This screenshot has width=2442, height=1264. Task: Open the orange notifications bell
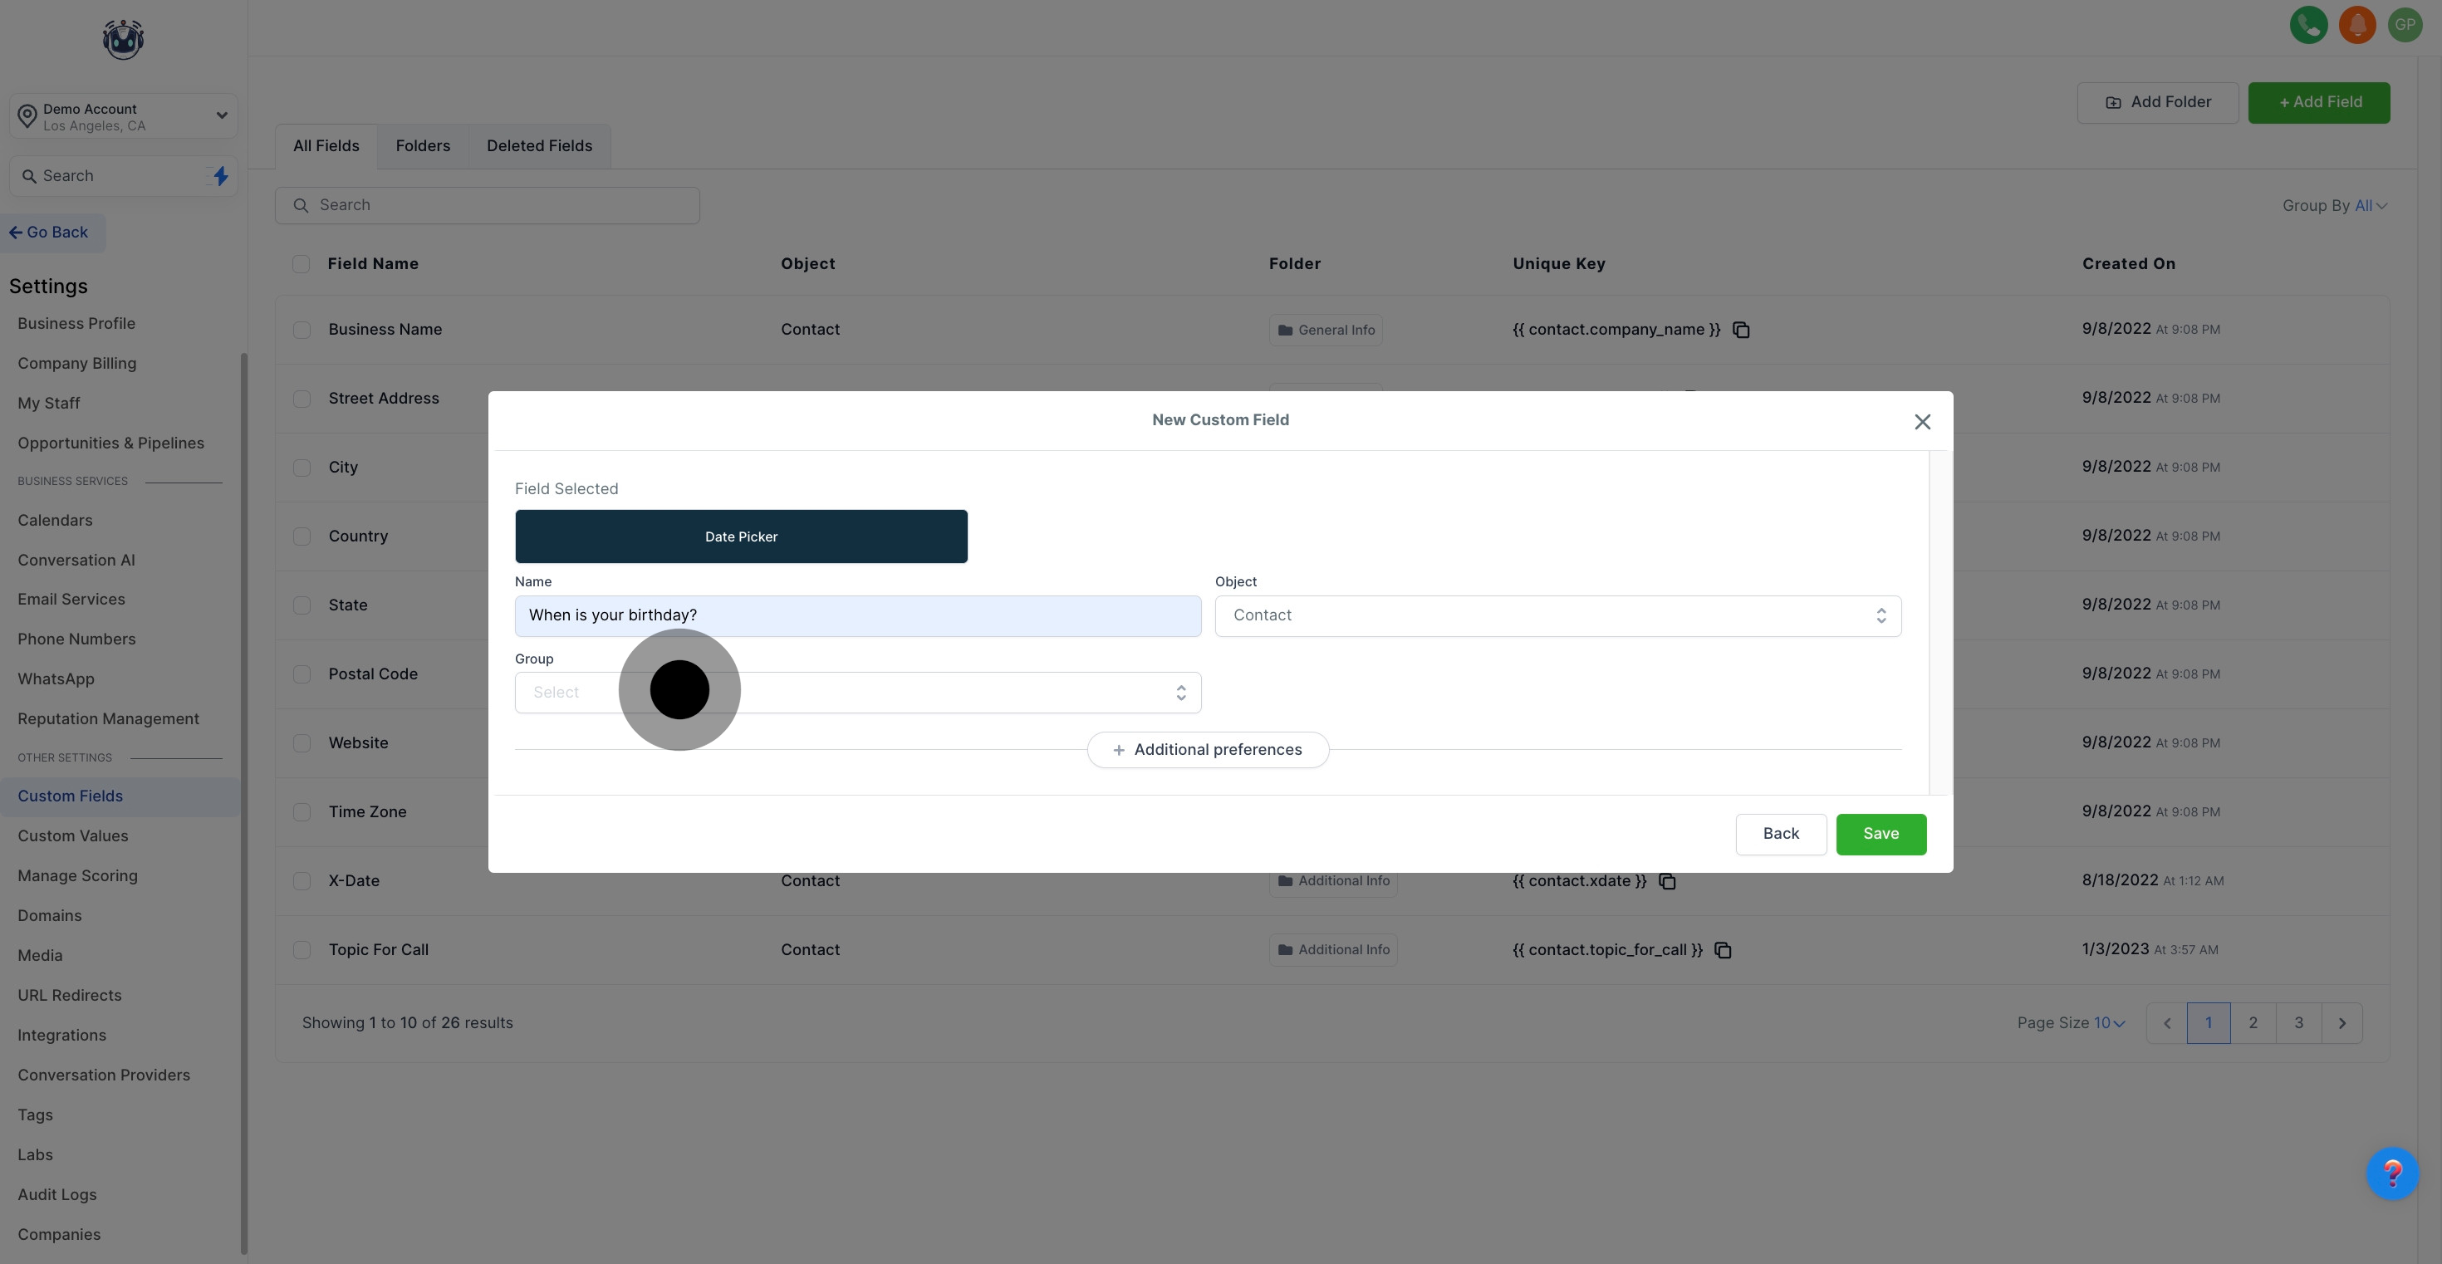pyautogui.click(x=2356, y=25)
